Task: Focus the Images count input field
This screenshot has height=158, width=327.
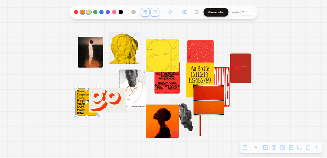Action: (246, 12)
